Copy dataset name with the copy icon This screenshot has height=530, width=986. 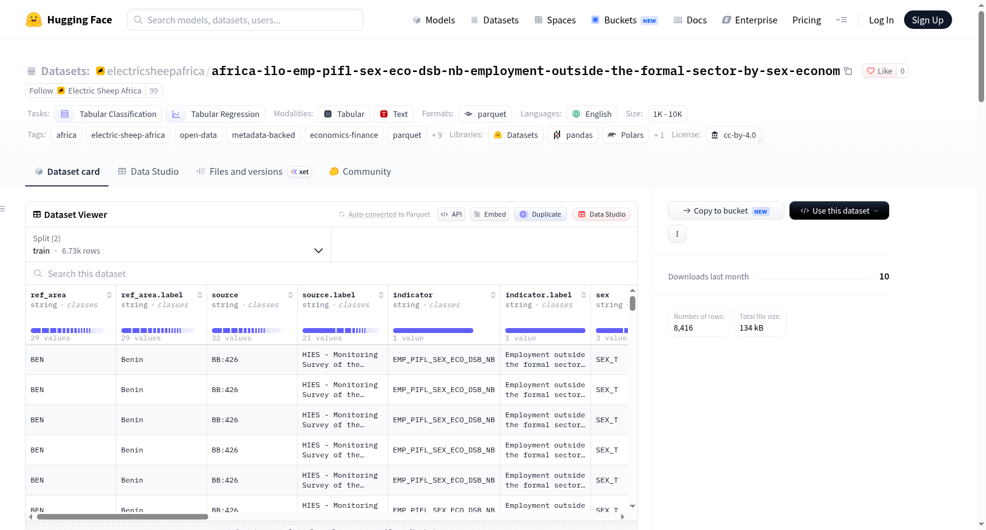[848, 71]
